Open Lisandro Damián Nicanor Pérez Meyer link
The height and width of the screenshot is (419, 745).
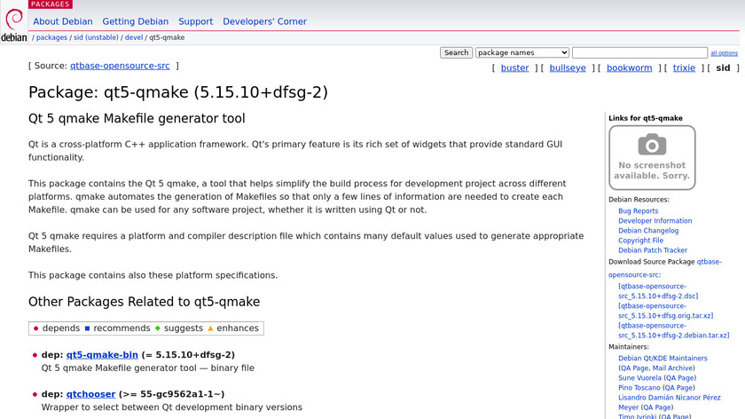tap(669, 403)
